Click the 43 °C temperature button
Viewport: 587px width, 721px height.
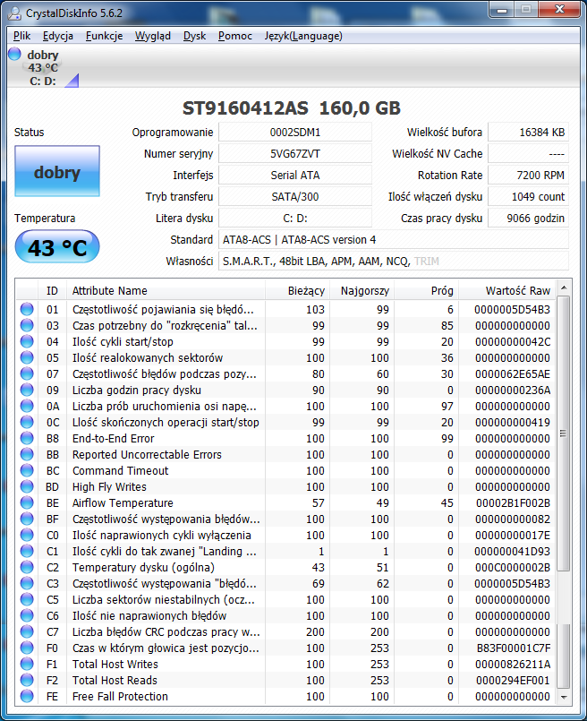click(x=57, y=247)
